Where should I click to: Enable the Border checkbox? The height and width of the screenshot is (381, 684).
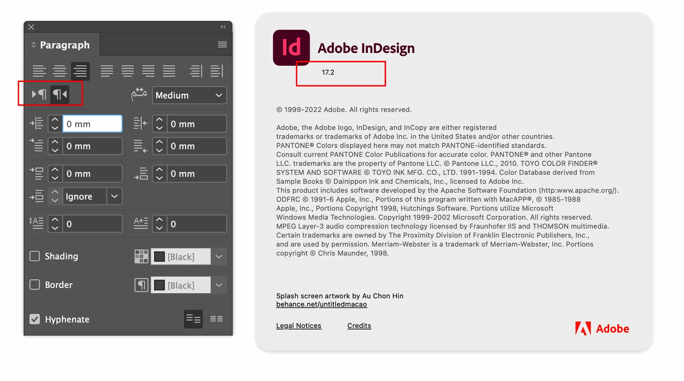click(x=35, y=284)
